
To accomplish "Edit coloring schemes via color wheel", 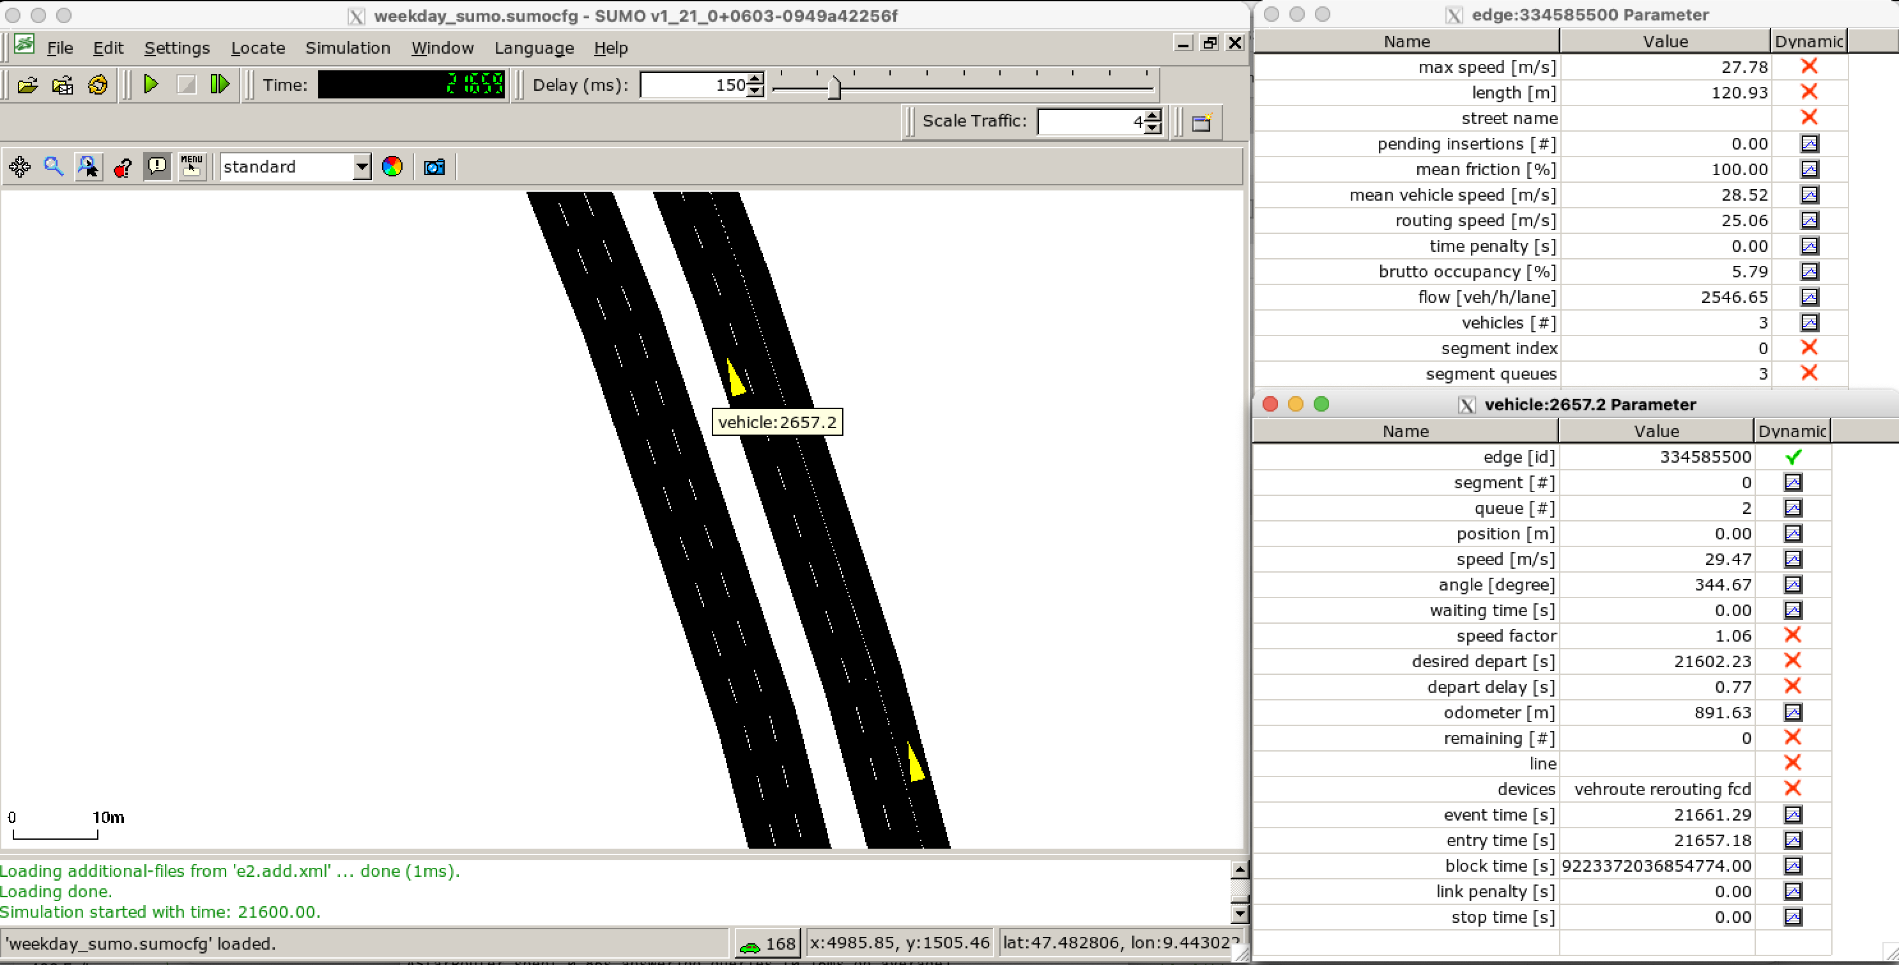I will pos(392,167).
